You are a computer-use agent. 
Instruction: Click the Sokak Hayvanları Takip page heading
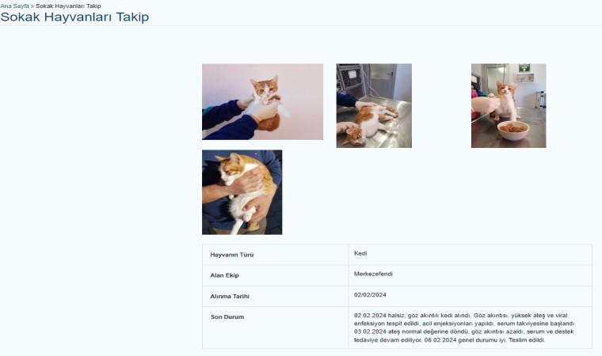point(75,17)
